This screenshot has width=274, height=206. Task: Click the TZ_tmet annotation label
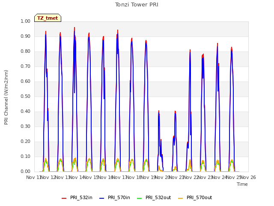48,18
